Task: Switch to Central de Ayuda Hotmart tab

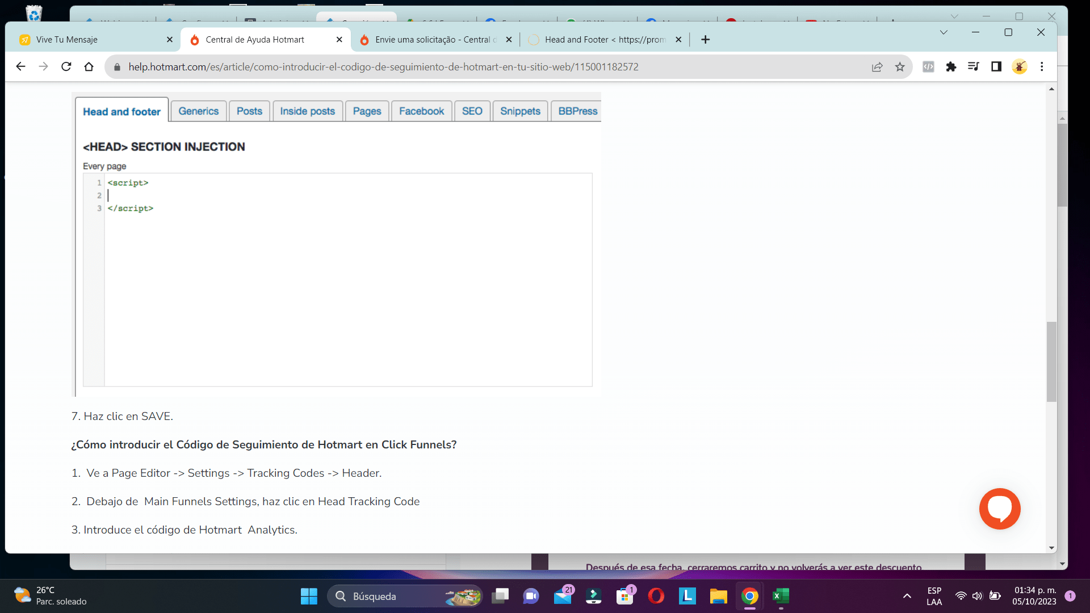Action: 264,40
